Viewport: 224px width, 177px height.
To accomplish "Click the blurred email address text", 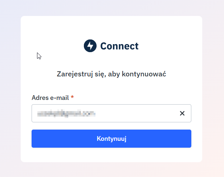I will [x=66, y=113].
